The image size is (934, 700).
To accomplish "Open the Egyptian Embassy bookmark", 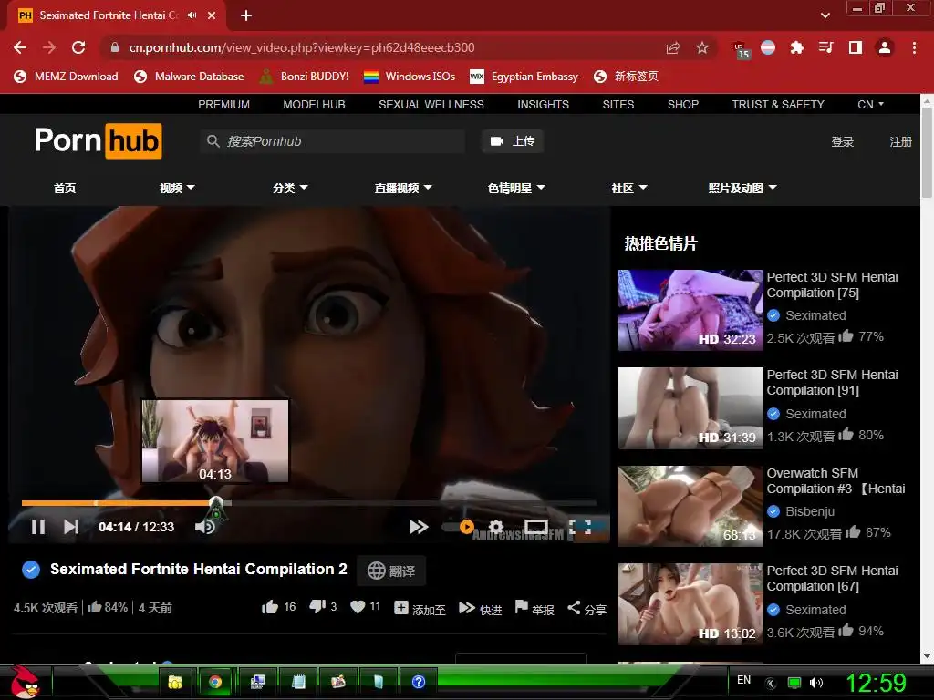I will point(524,77).
